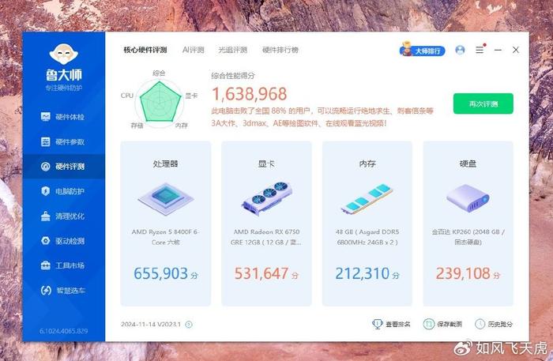Minimize the 鲁大师 window

click(498, 50)
